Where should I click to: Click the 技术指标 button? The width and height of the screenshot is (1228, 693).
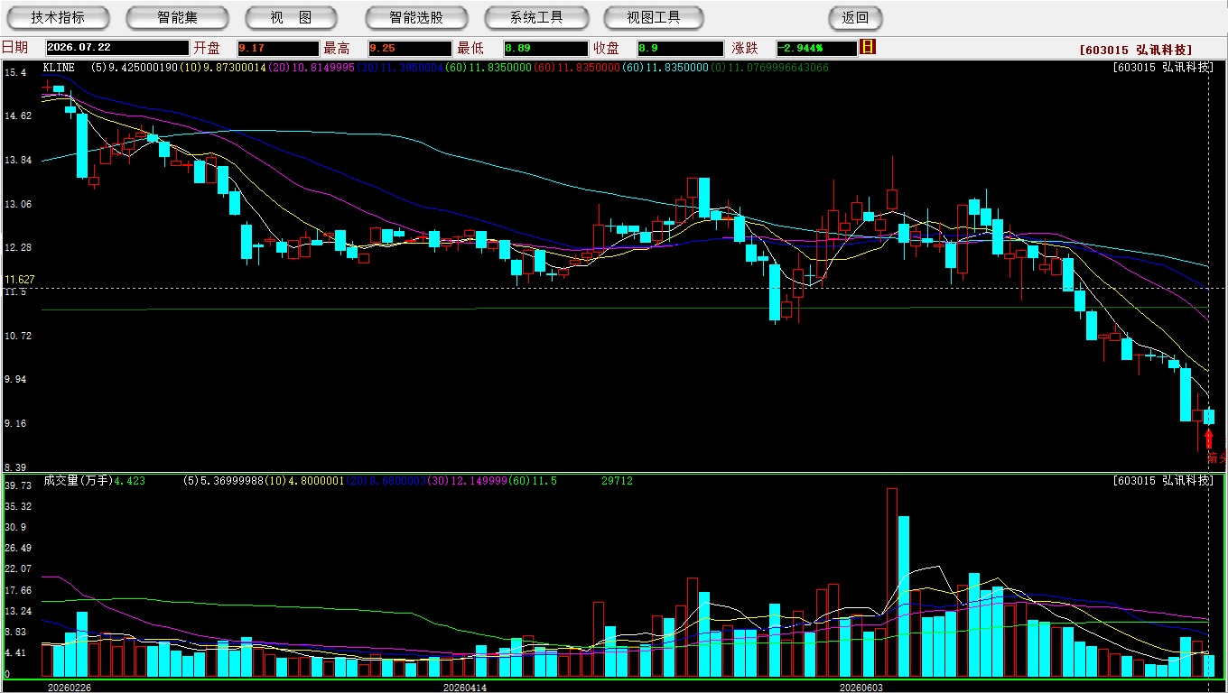(x=58, y=17)
